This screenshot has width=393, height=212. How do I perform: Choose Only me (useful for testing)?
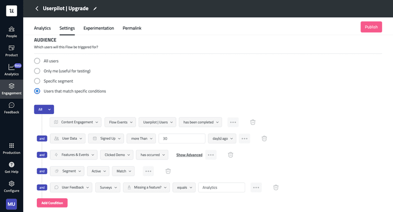37,71
